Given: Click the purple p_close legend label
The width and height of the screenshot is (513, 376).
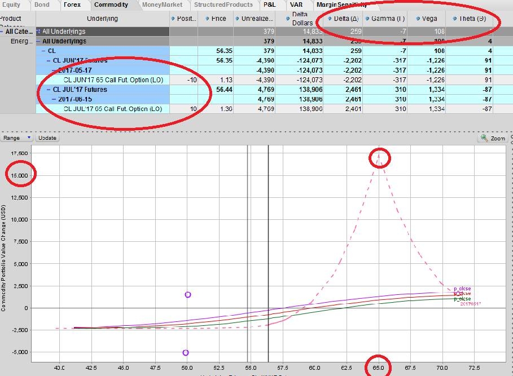Looking at the screenshot, I should [462, 289].
